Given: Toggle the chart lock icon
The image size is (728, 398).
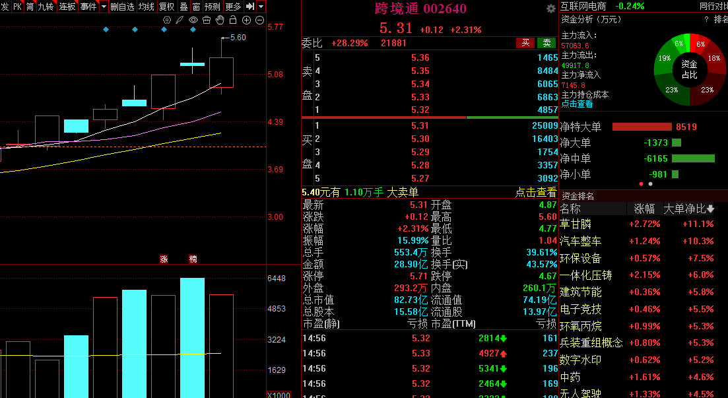Looking at the screenshot, I should point(233,20).
